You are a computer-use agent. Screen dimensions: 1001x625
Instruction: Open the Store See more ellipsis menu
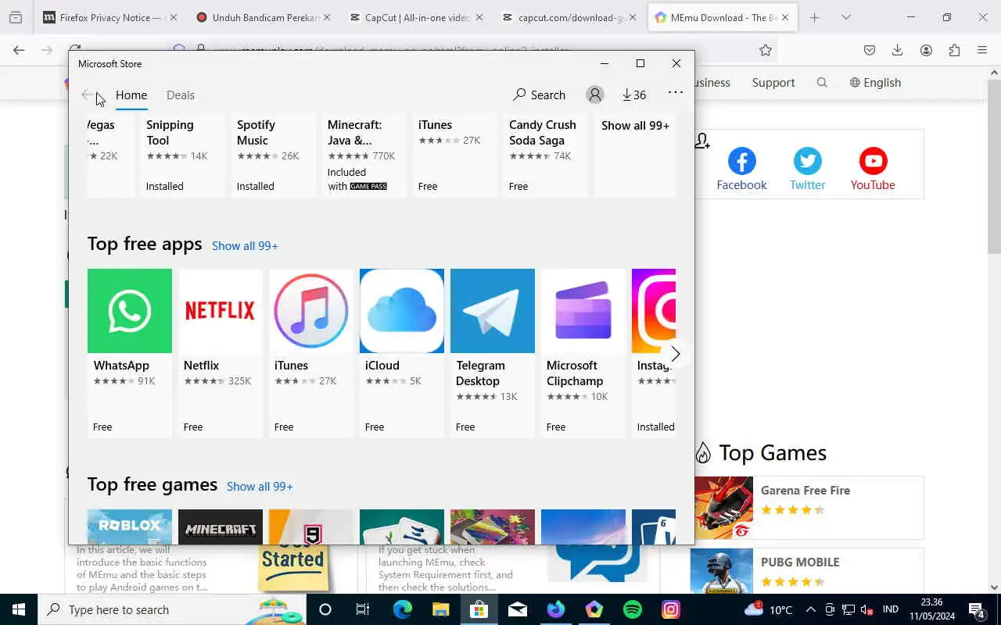coord(676,92)
